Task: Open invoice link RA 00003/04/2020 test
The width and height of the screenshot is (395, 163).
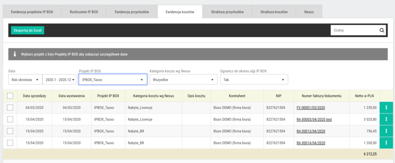Action: [314, 119]
